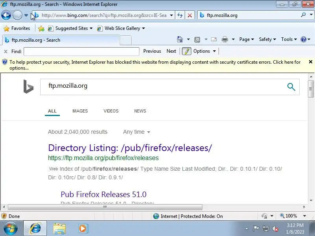The image size is (315, 236).
Task: Click the Read Mail envelope icon
Action: [x=214, y=39]
